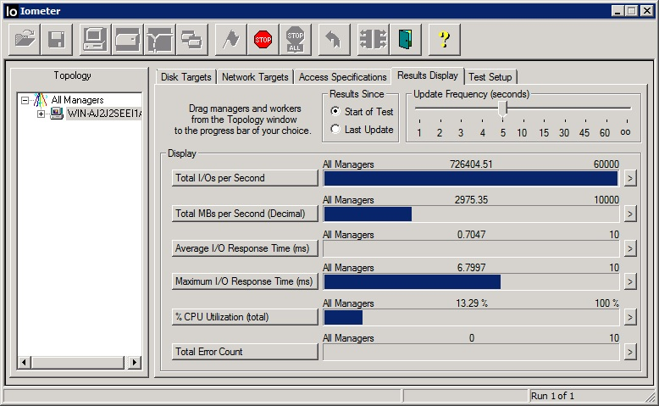The image size is (659, 406).
Task: Reset workers undo arrow icon
Action: tap(334, 40)
